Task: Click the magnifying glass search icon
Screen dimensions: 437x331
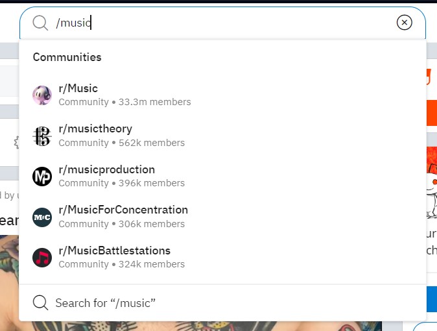Action: pyautogui.click(x=40, y=23)
